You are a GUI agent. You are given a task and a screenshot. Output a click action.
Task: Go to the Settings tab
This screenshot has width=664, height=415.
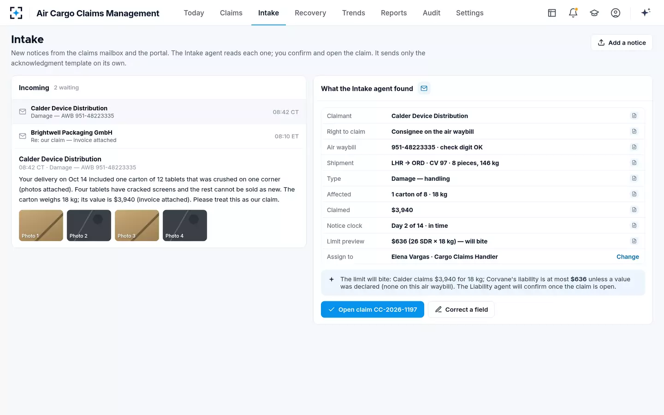470,13
